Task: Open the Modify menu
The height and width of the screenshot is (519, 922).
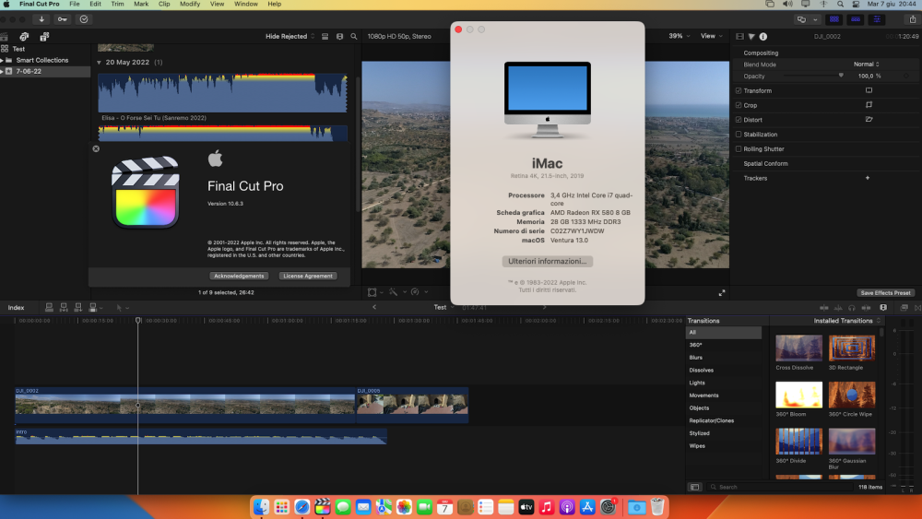Action: [190, 4]
